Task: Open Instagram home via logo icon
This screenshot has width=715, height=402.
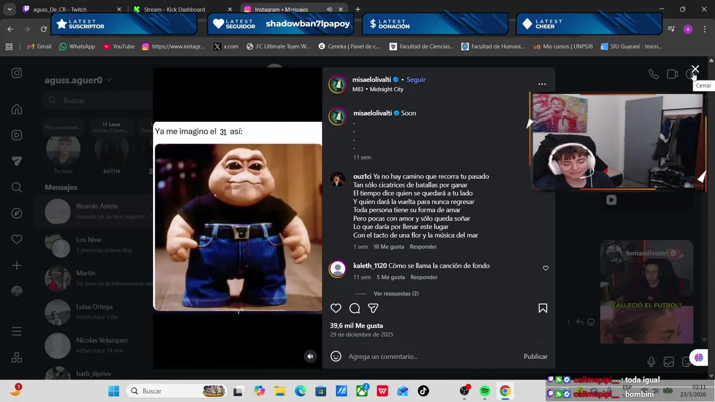Action: (17, 73)
